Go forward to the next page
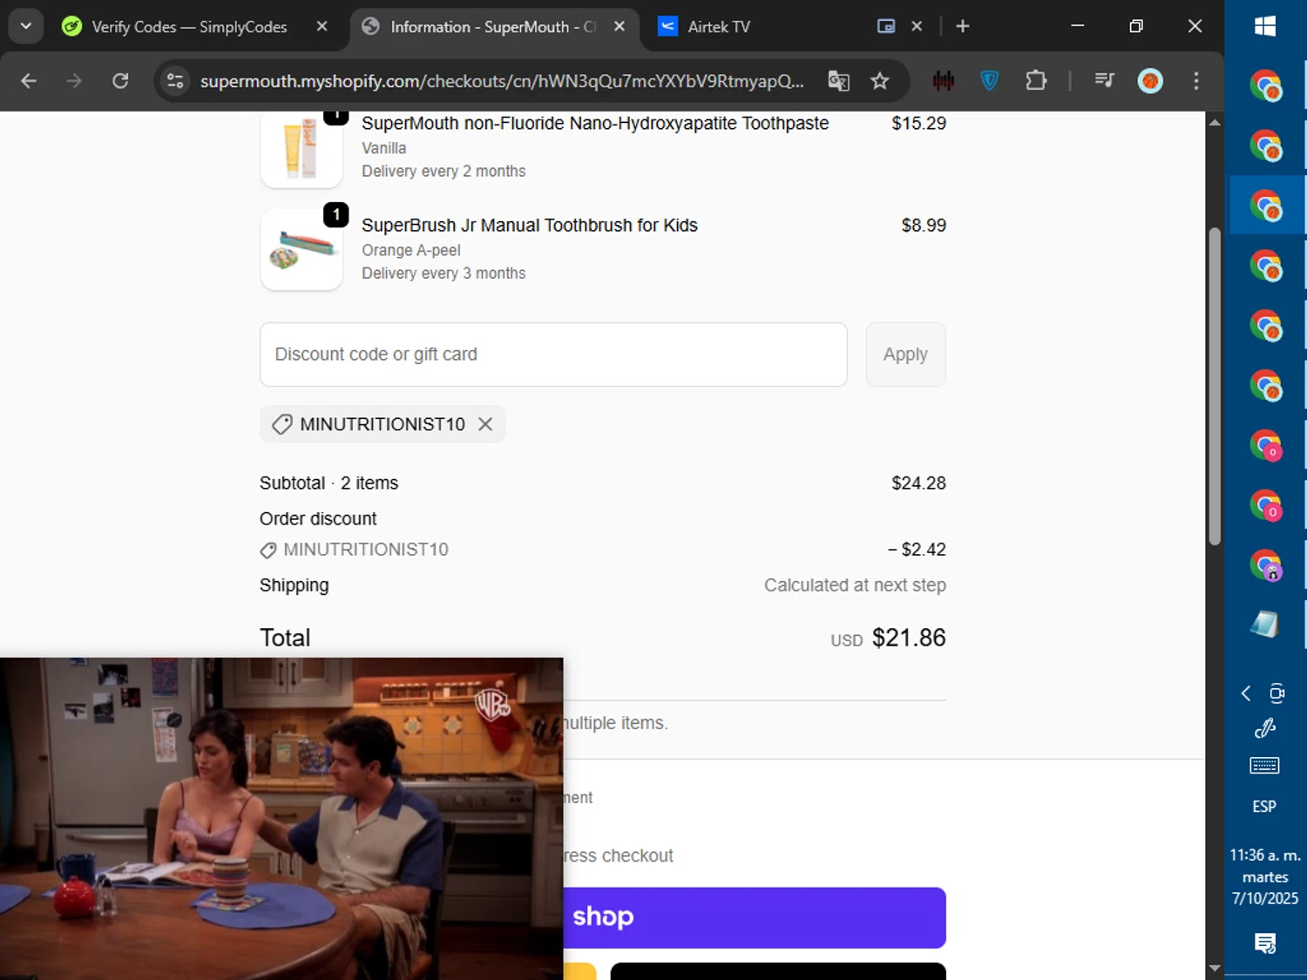The height and width of the screenshot is (980, 1307). point(74,81)
